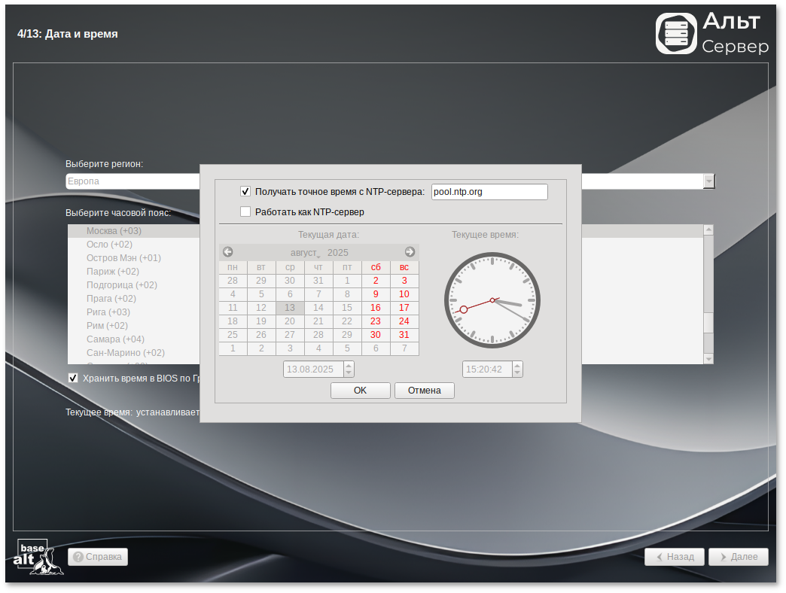Go to next month in calendar
This screenshot has width=786, height=593.
pos(410,252)
